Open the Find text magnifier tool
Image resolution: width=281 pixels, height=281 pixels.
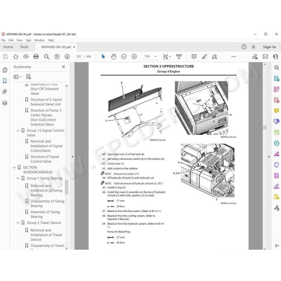(x=47, y=57)
